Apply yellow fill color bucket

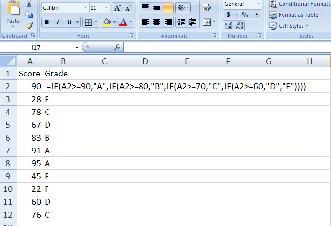[107, 22]
